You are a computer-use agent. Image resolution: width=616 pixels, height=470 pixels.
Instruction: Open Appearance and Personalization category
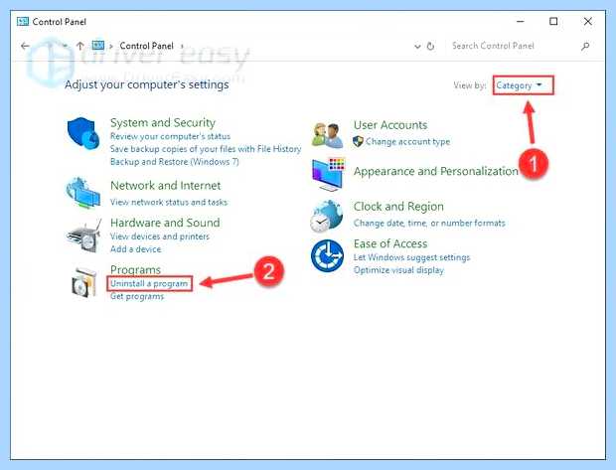click(436, 171)
